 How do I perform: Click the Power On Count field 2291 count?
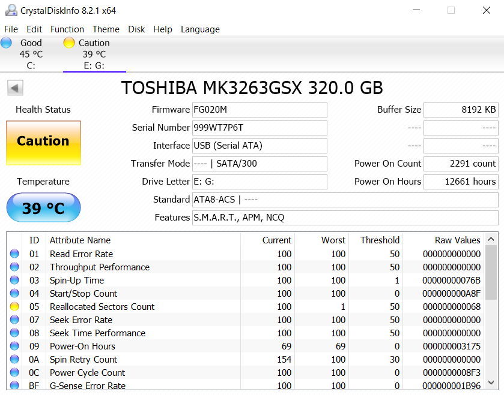461,164
